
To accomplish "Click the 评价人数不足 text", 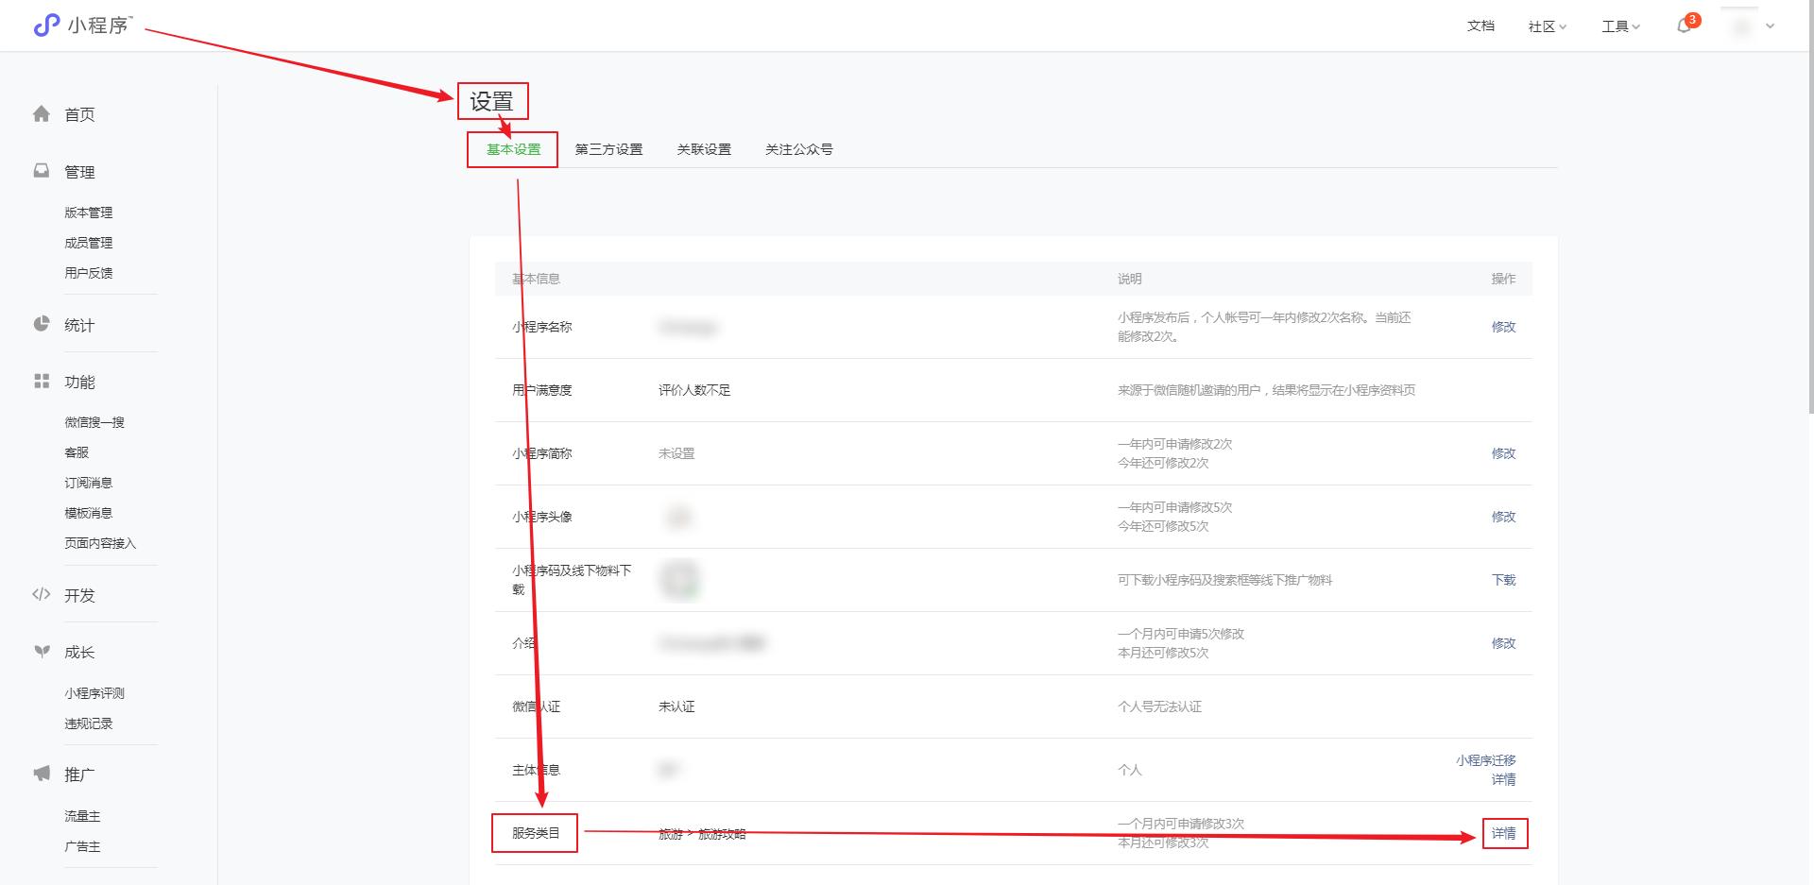I will point(694,390).
